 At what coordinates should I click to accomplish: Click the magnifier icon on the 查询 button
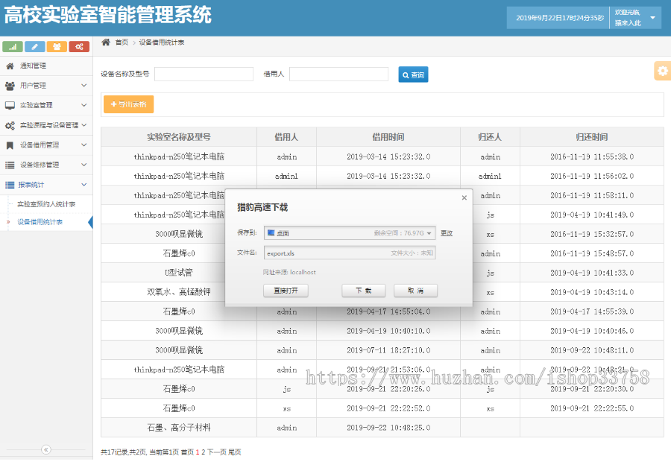[x=404, y=74]
